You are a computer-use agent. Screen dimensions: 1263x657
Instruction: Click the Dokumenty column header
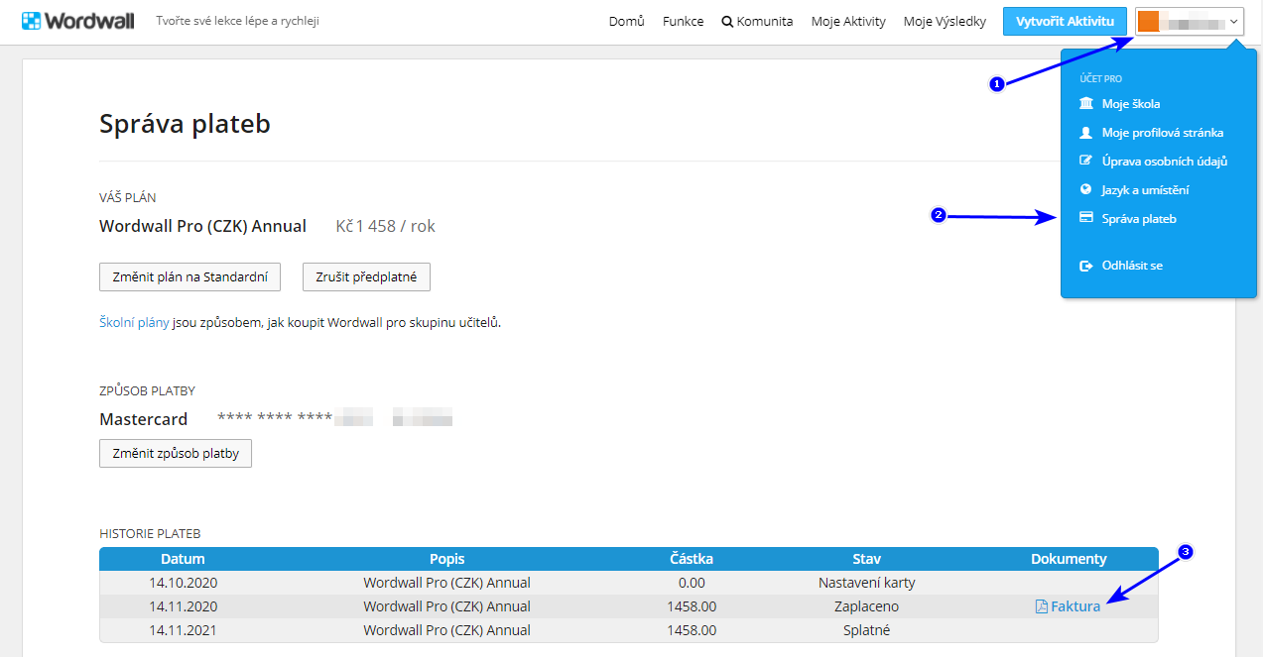click(x=1069, y=559)
